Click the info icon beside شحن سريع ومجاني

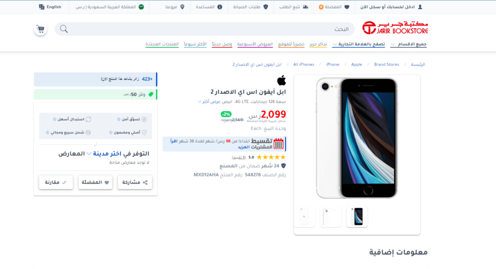[x=47, y=132]
